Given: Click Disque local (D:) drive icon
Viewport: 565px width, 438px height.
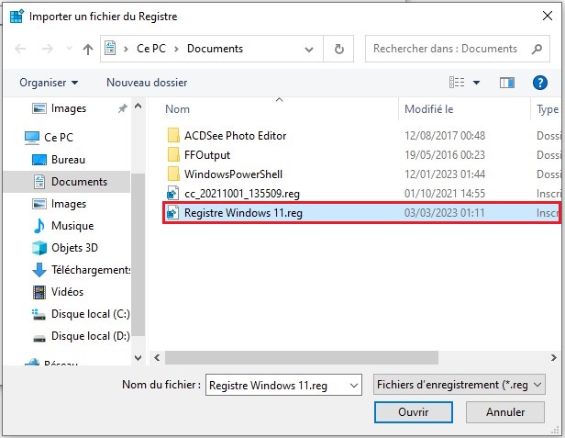Looking at the screenshot, I should pyautogui.click(x=39, y=339).
